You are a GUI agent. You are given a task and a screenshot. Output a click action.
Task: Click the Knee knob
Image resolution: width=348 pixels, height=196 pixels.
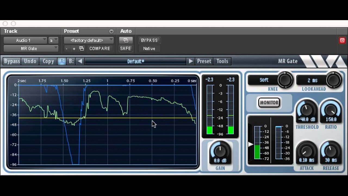285,80
